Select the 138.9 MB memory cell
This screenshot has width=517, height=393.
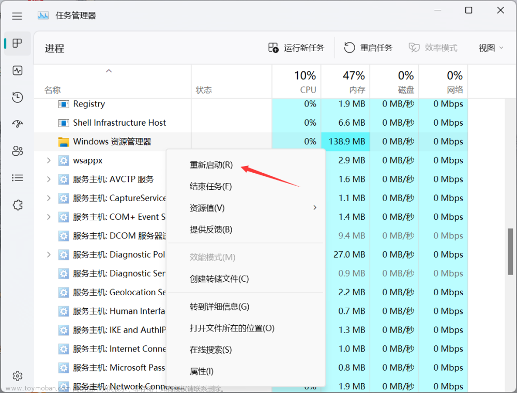[345, 142]
